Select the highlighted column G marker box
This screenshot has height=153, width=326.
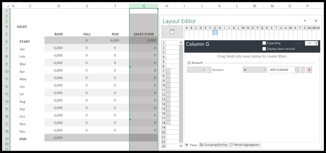click(x=215, y=32)
